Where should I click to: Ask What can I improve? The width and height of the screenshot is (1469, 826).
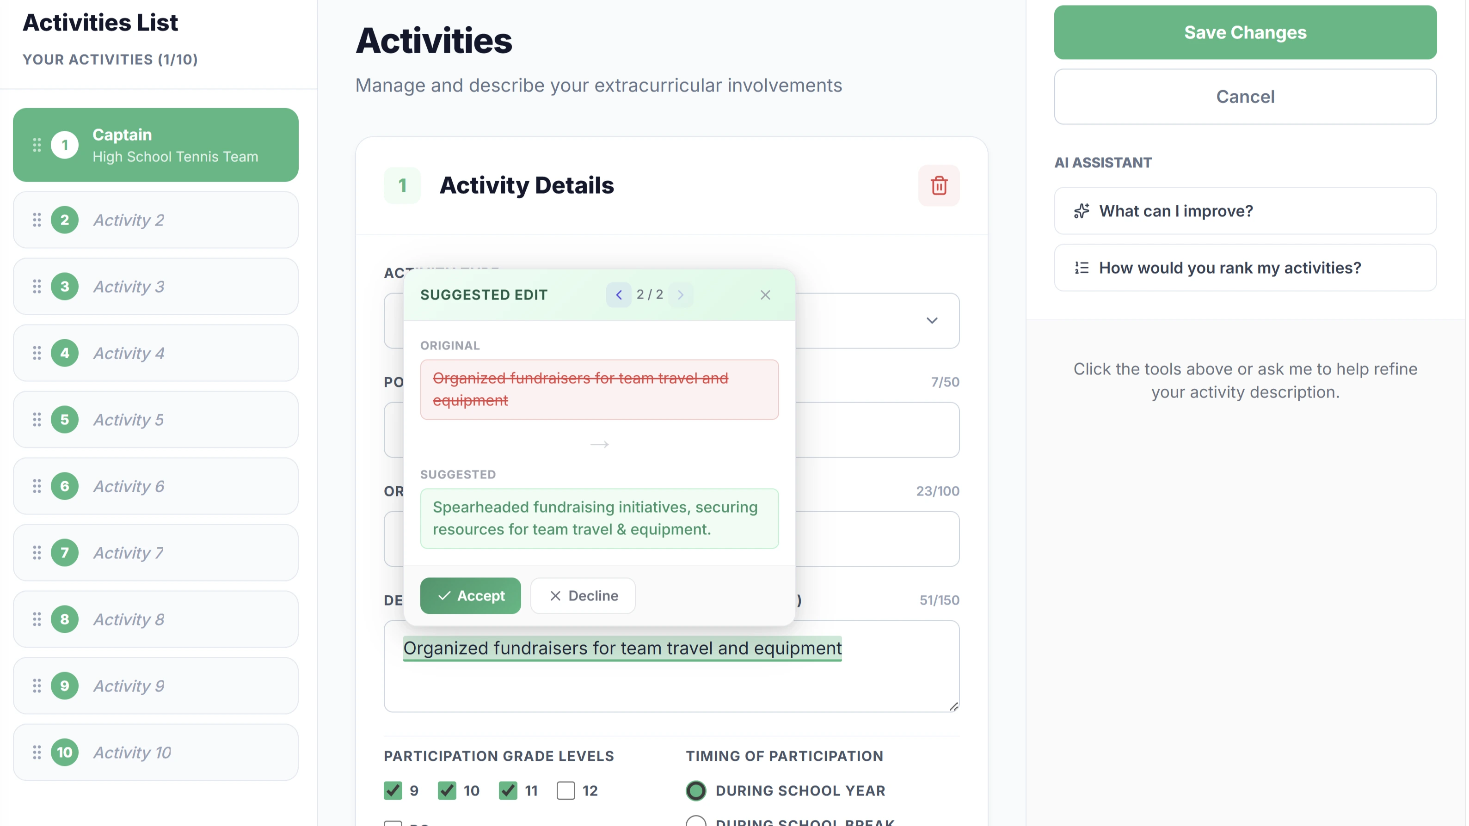1245,211
